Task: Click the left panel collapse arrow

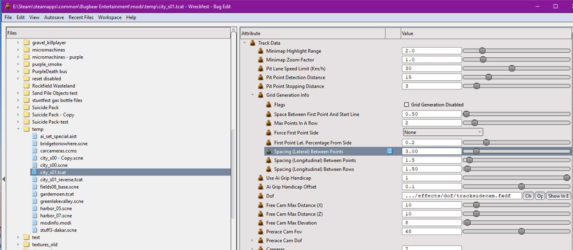Action: point(3,179)
